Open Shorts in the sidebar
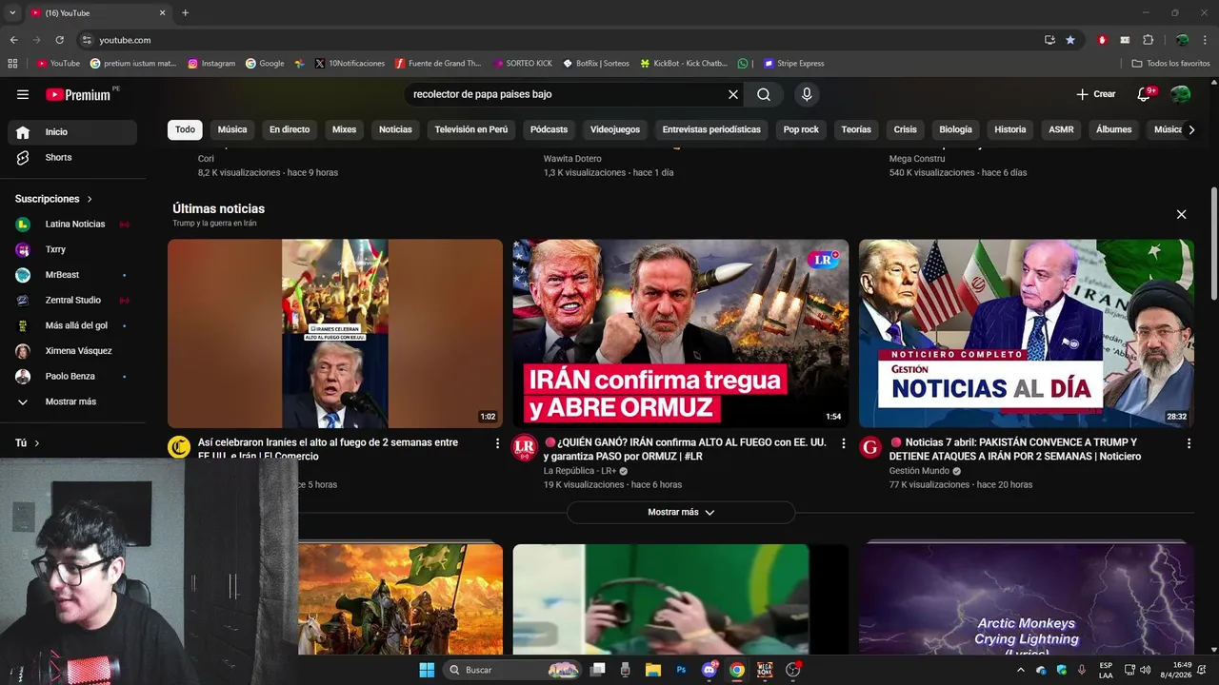Image resolution: width=1219 pixels, height=685 pixels. pos(72,157)
